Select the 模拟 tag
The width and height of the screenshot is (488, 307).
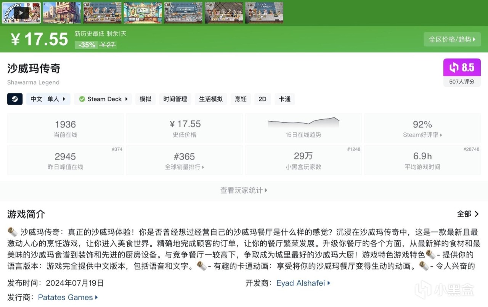point(145,99)
